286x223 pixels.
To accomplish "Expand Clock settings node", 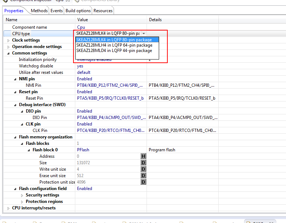I will (x=8, y=41).
